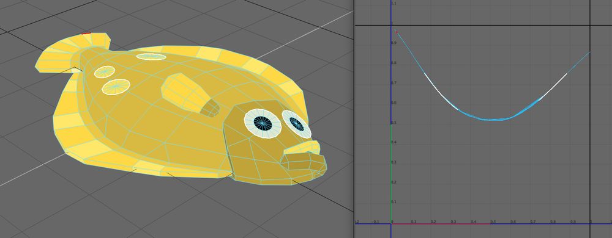Click the green vertical axis line segment
This screenshot has width=612, height=238.
[x=390, y=174]
